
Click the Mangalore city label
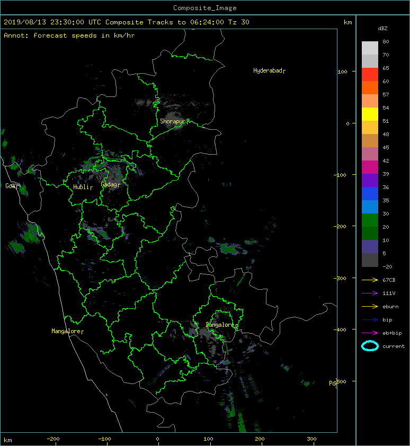pyautogui.click(x=67, y=331)
